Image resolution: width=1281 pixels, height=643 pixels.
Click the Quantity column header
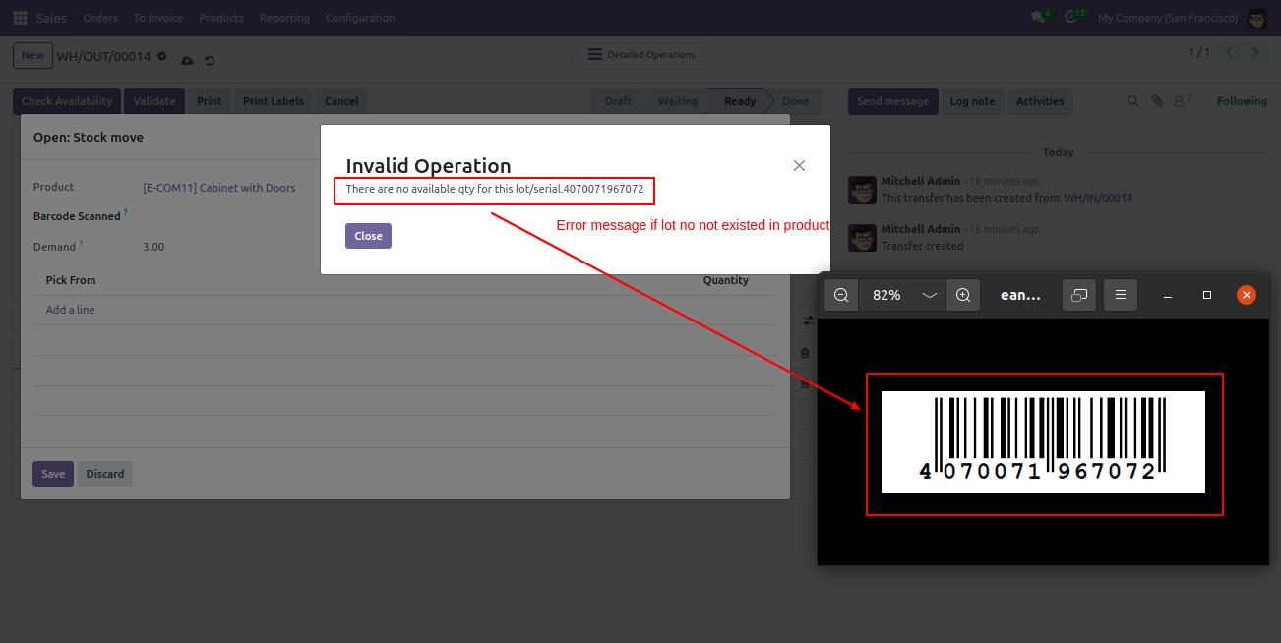click(726, 280)
